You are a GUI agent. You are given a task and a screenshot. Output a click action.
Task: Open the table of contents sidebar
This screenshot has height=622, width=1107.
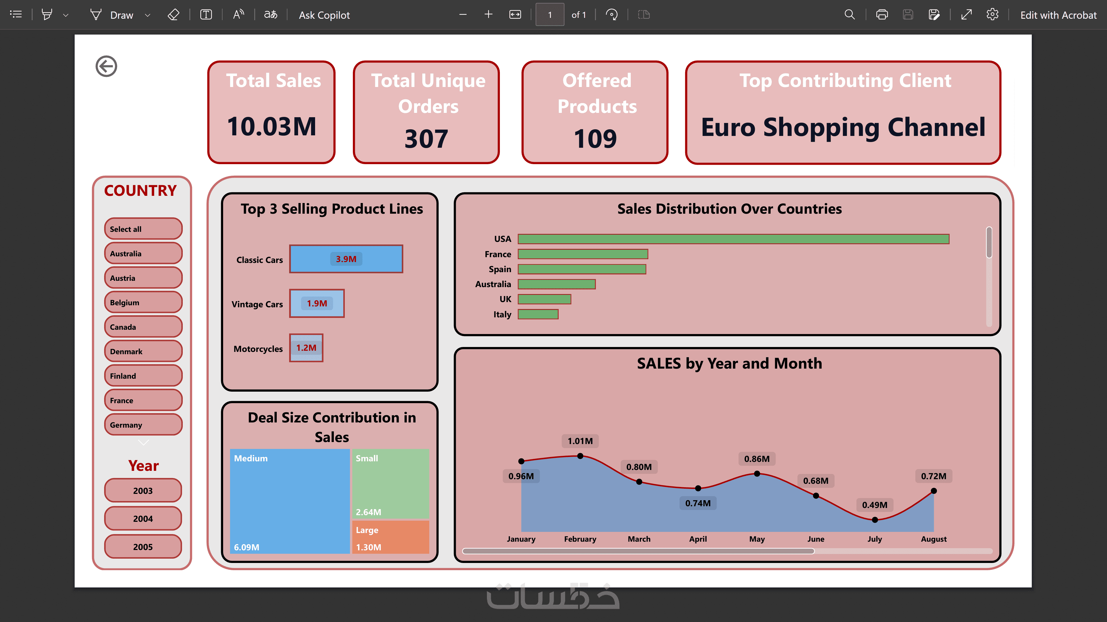[x=16, y=15]
